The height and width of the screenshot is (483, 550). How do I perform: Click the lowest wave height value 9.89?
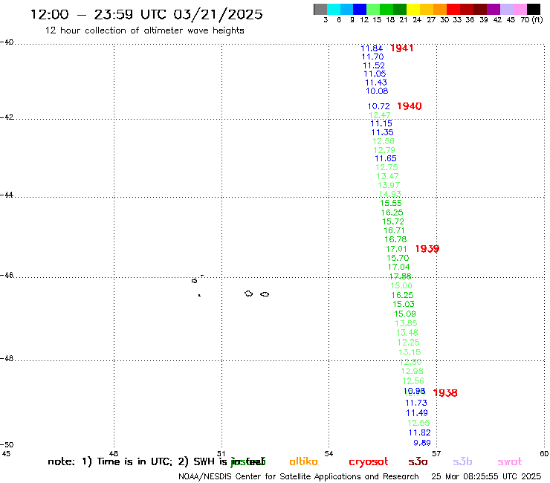click(422, 443)
